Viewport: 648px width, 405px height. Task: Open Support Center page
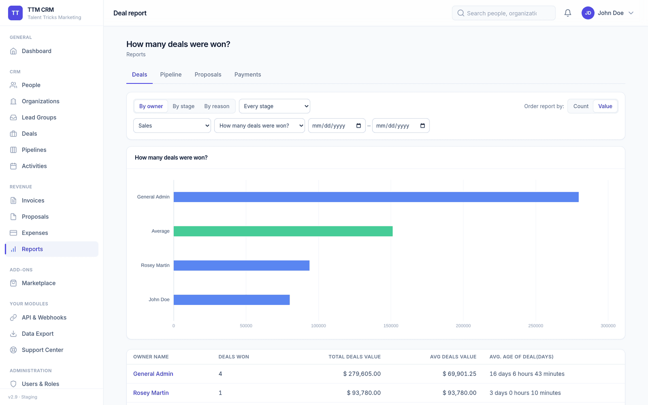(51, 350)
